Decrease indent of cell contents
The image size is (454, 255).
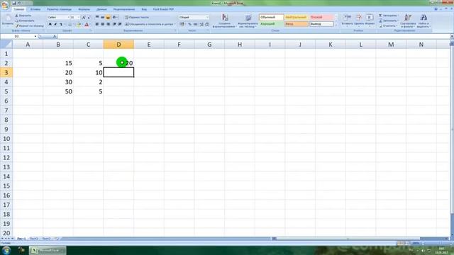coord(114,24)
